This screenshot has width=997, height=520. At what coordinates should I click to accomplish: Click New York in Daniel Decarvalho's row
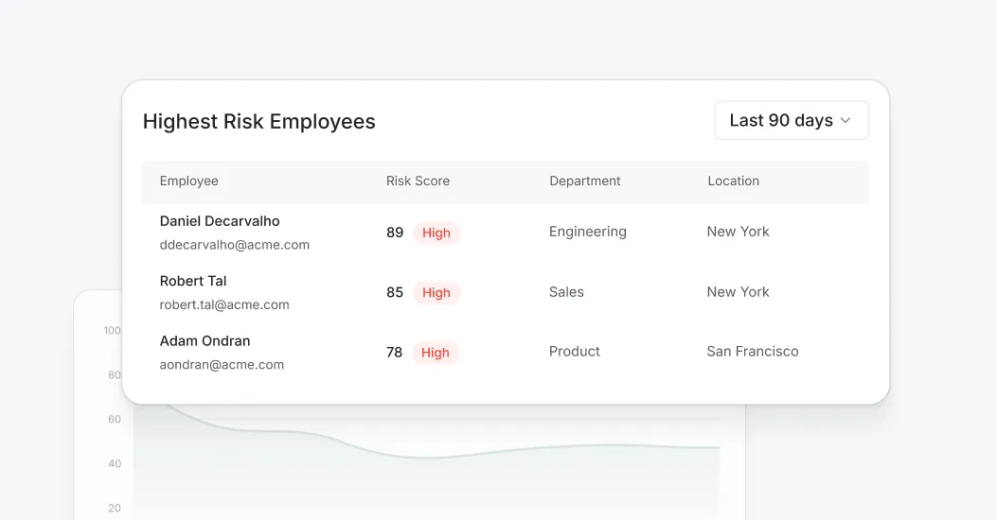coord(739,232)
